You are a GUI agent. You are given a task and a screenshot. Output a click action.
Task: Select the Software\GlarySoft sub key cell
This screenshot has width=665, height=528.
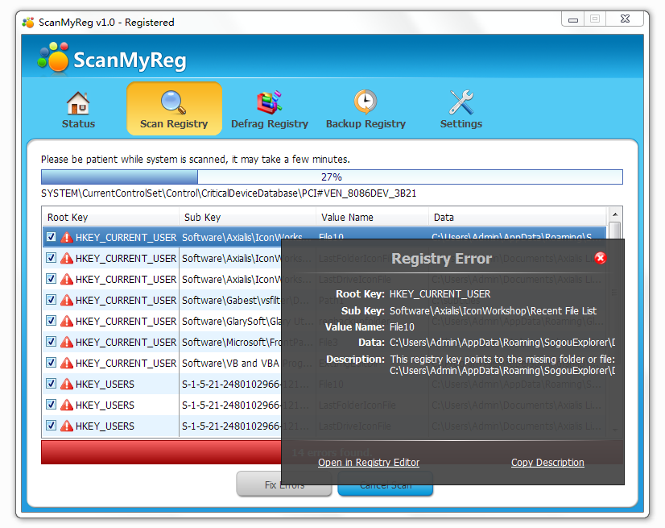pos(231,321)
